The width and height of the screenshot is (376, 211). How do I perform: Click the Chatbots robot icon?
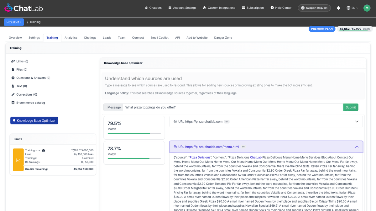pyautogui.click(x=146, y=8)
